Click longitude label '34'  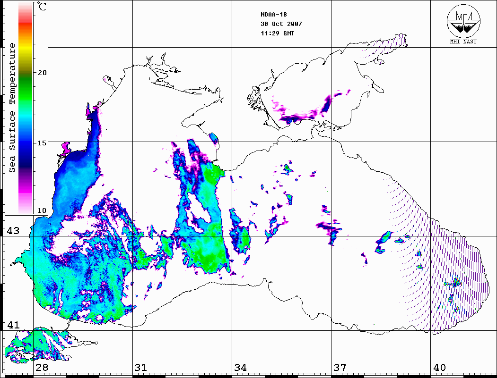click(x=241, y=368)
